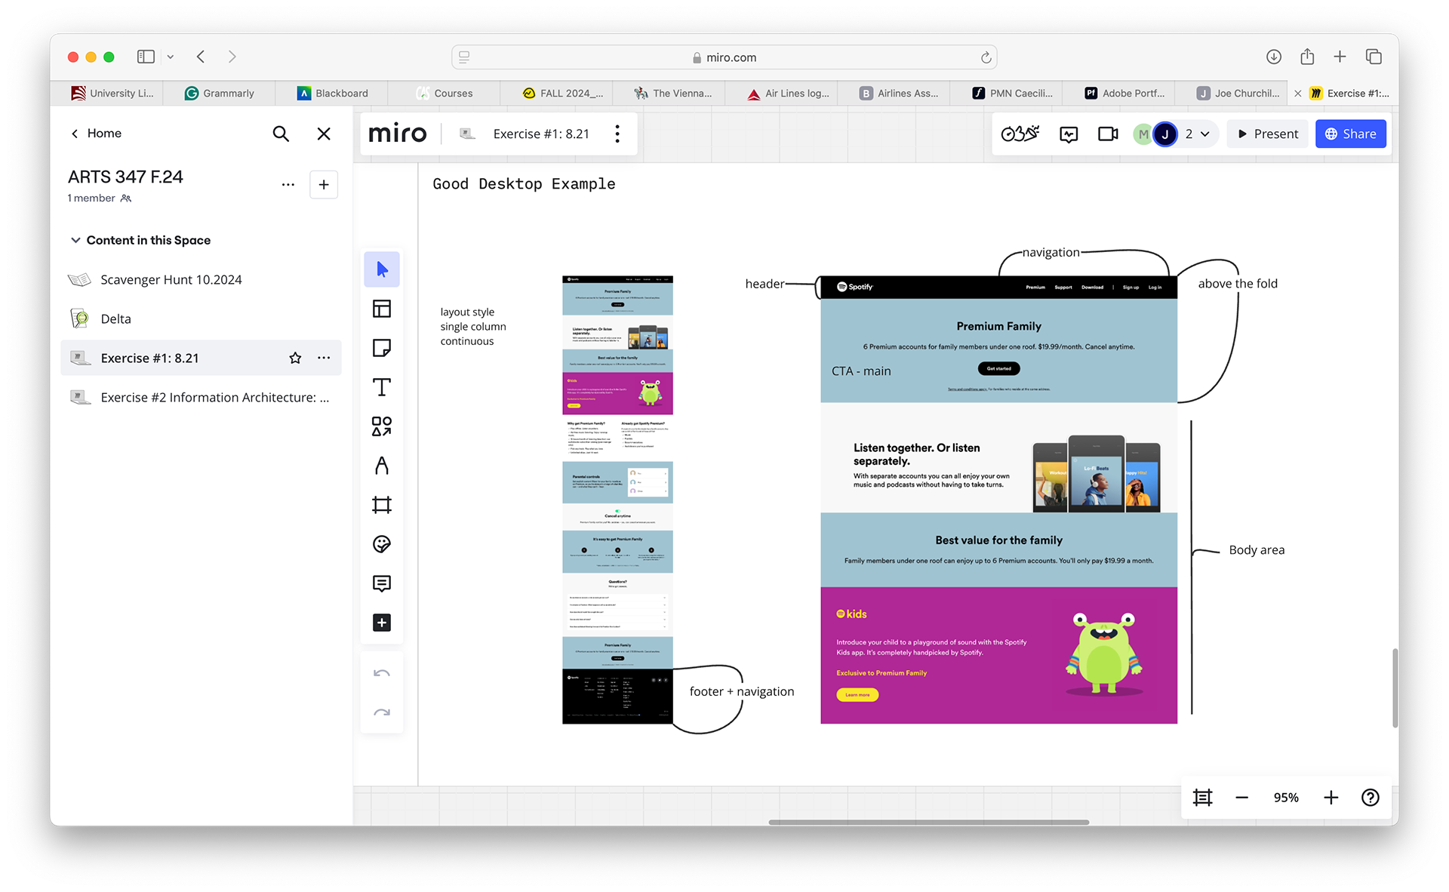Viewport: 1449px width, 892px height.
Task: Switch to the Grammarly tab
Action: 220,93
